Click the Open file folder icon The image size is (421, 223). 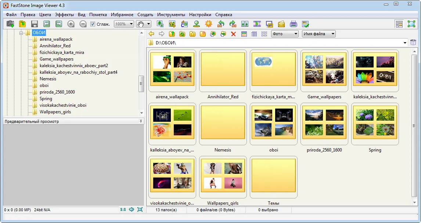[22, 24]
